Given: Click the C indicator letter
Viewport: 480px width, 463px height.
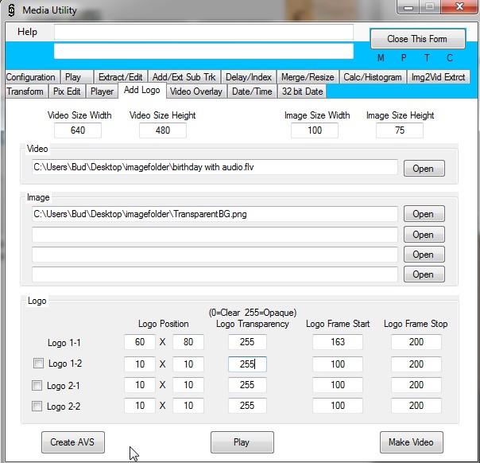Looking at the screenshot, I should [x=449, y=58].
